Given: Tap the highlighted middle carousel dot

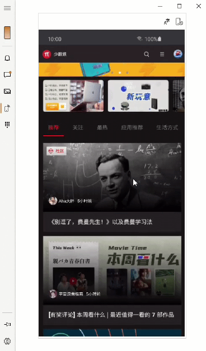Looking at the screenshot, I should [120, 73].
